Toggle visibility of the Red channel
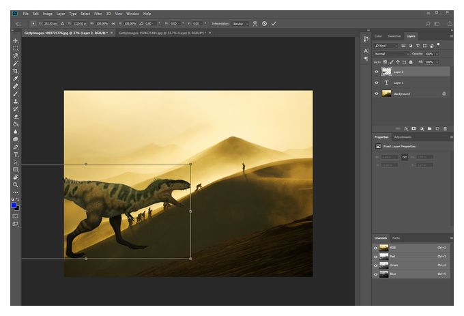The width and height of the screenshot is (464, 316). [376, 257]
